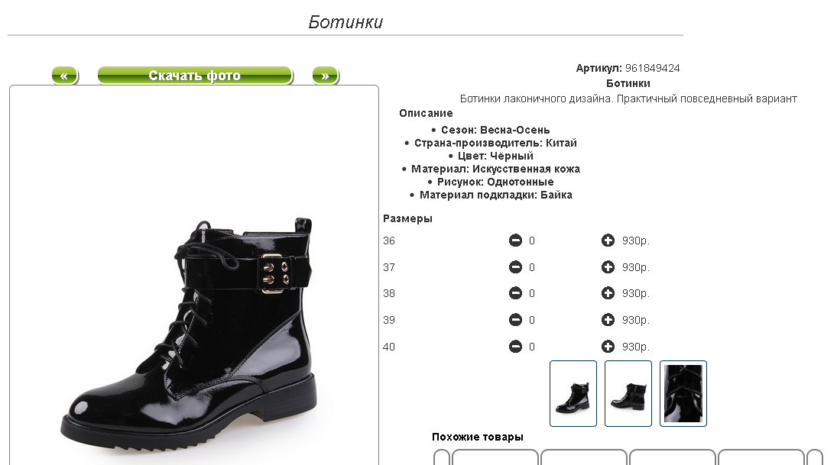Decrease quantity for size 39
Screen dimensions: 837x465
(515, 319)
